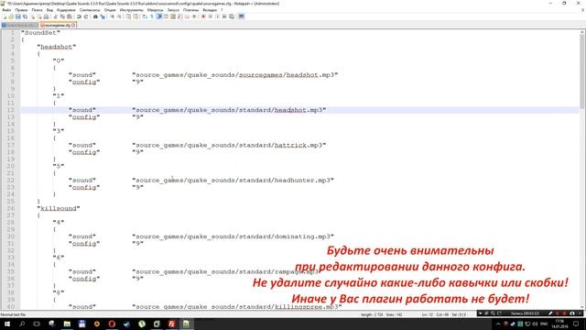Click the dominating.mp3 path on line 30
This screenshot has height=330, width=586.
[x=233, y=236]
